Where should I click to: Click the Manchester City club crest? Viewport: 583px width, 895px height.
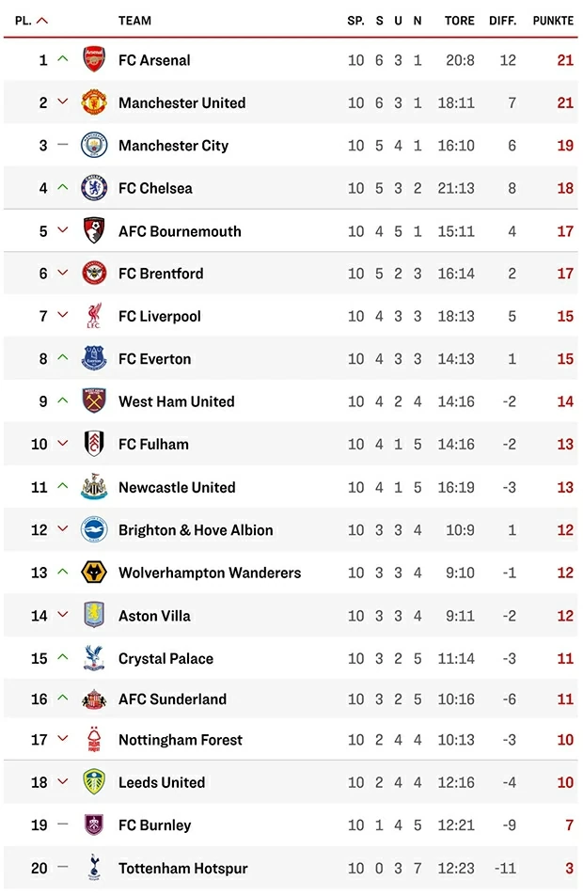(94, 146)
